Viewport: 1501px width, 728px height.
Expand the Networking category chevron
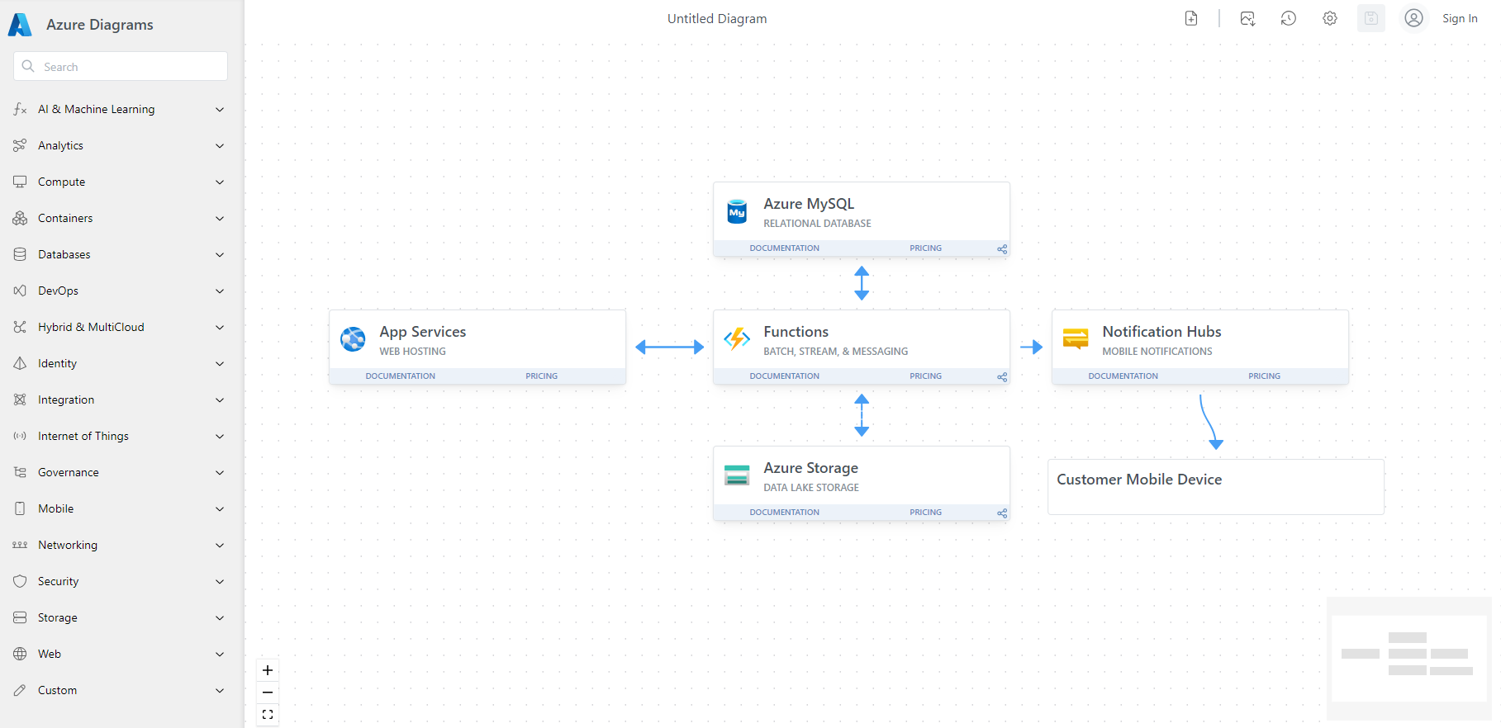tap(220, 545)
